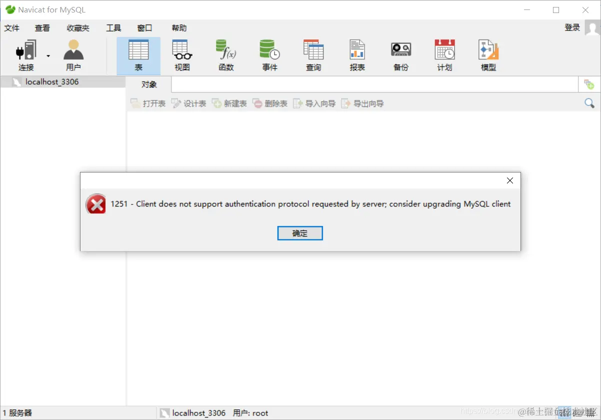This screenshot has height=420, width=601.
Task: Expand the 连接 dropdown arrow
Action: [x=48, y=56]
